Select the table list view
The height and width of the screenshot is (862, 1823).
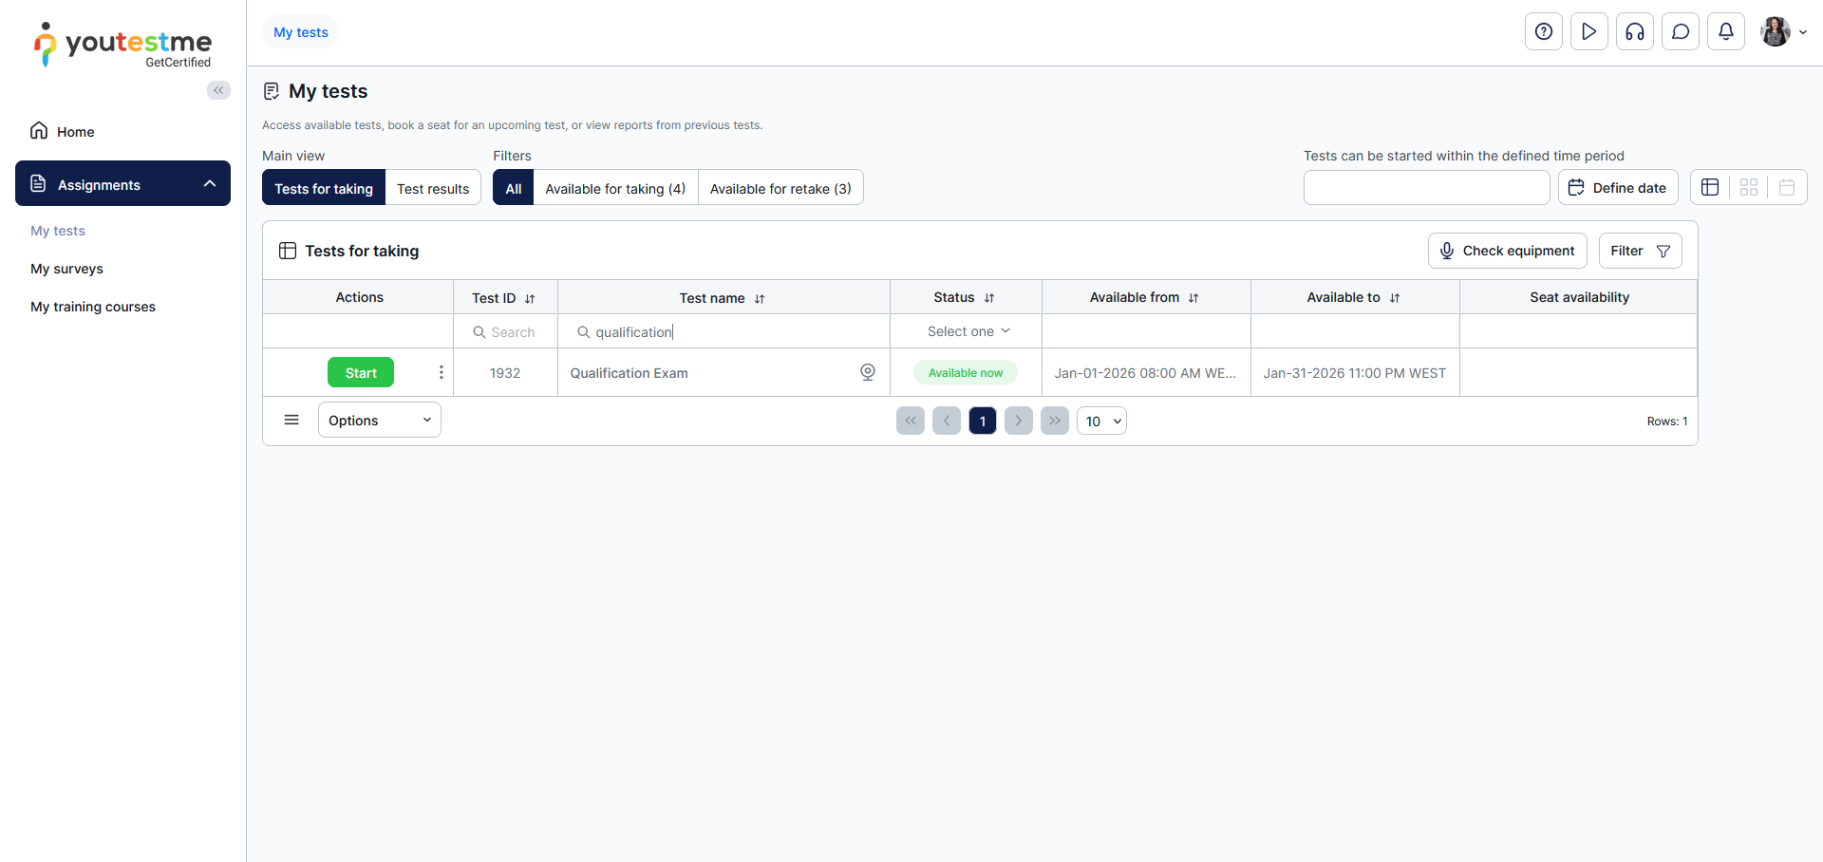1710,187
